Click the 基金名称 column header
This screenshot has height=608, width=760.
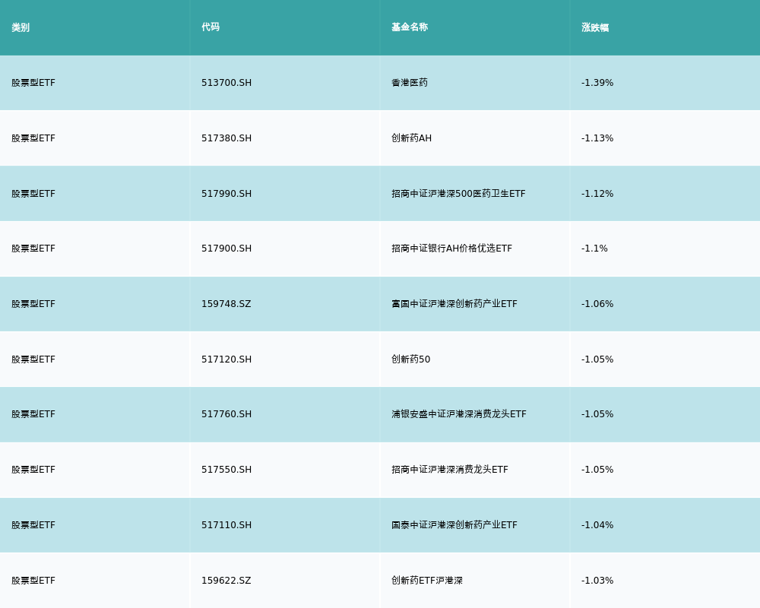[x=410, y=27]
